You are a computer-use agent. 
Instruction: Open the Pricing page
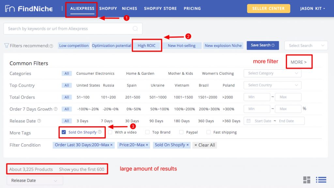[x=192, y=8]
